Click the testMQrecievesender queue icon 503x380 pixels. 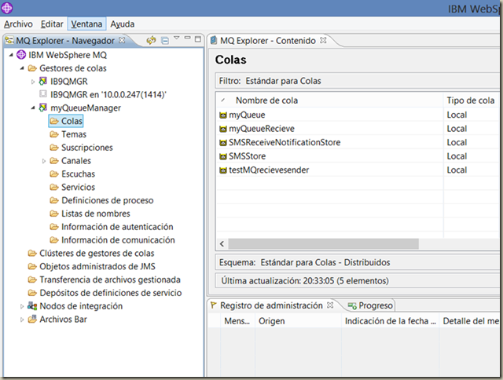223,170
